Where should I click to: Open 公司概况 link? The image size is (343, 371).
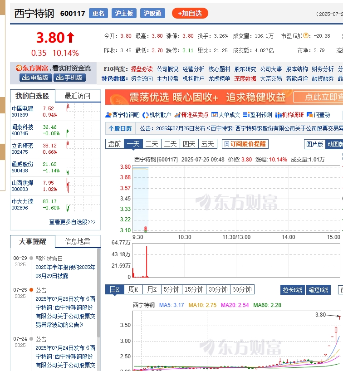tap(167, 69)
